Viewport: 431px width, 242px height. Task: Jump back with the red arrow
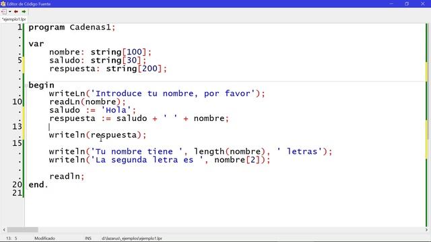[x=16, y=11]
